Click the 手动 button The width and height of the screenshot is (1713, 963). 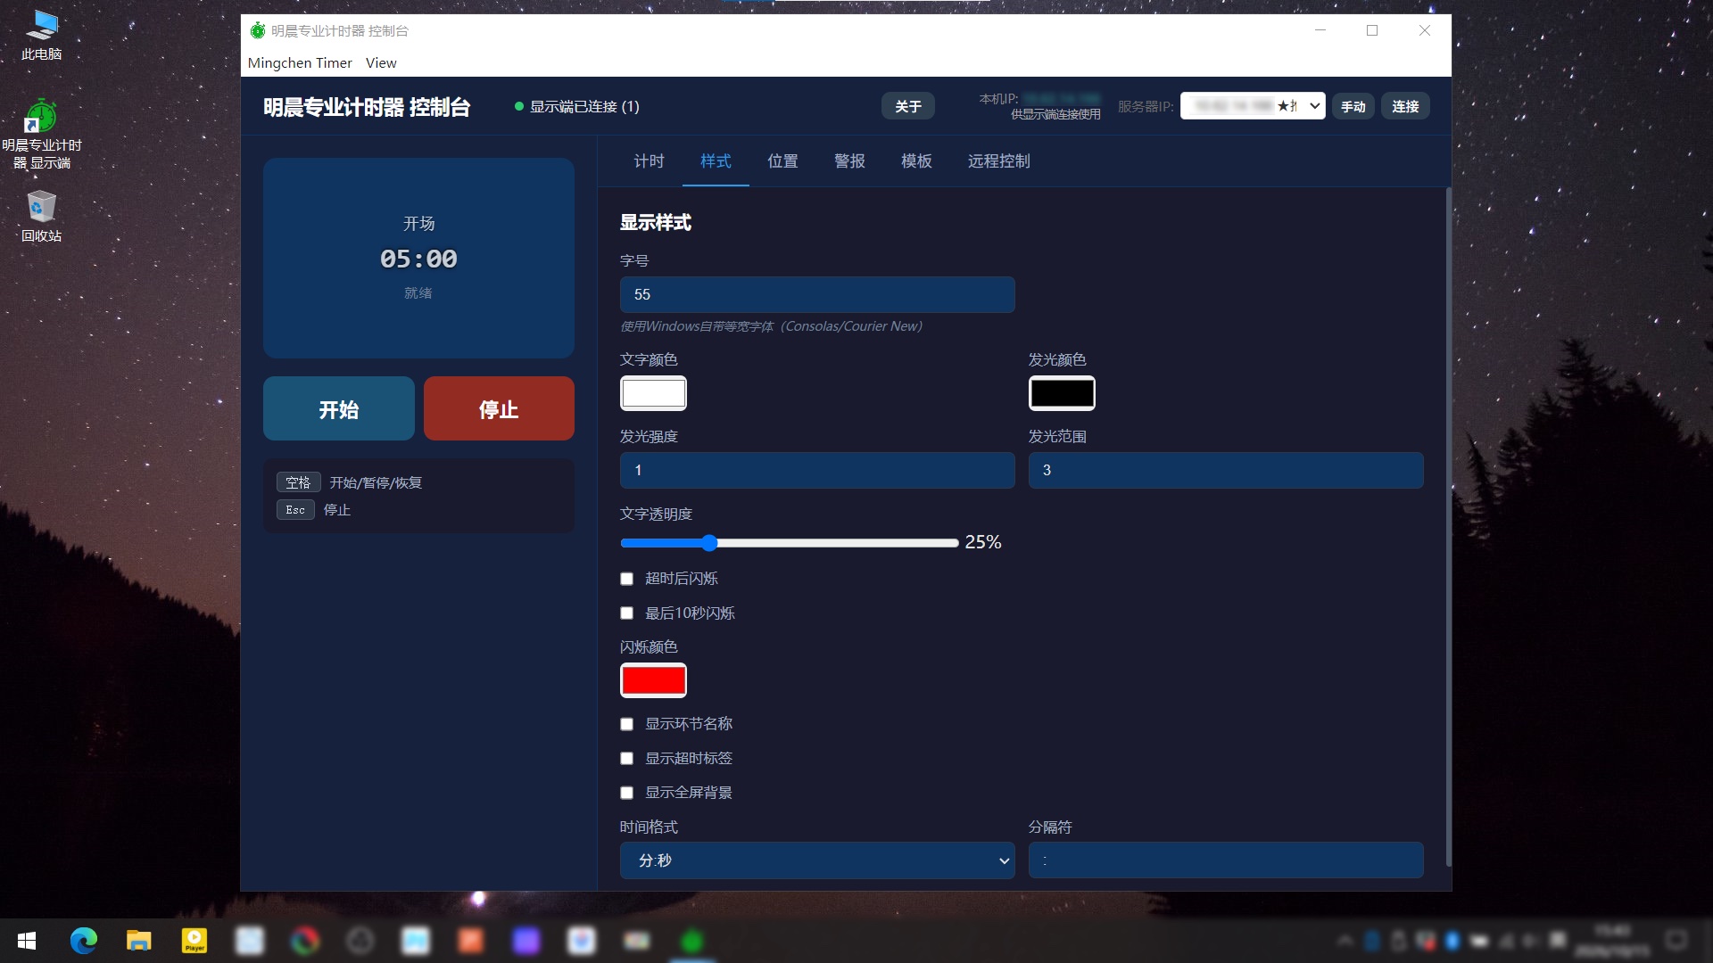[1353, 106]
